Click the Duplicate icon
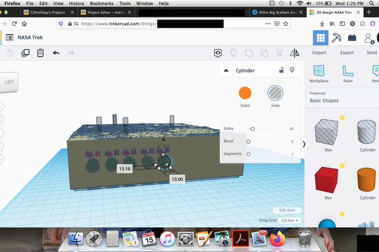Viewport: 379px width, 252px height. pyautogui.click(x=25, y=53)
